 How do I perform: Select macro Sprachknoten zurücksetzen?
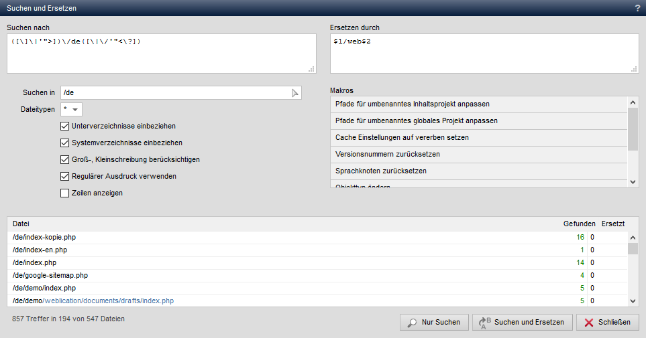[x=479, y=171]
